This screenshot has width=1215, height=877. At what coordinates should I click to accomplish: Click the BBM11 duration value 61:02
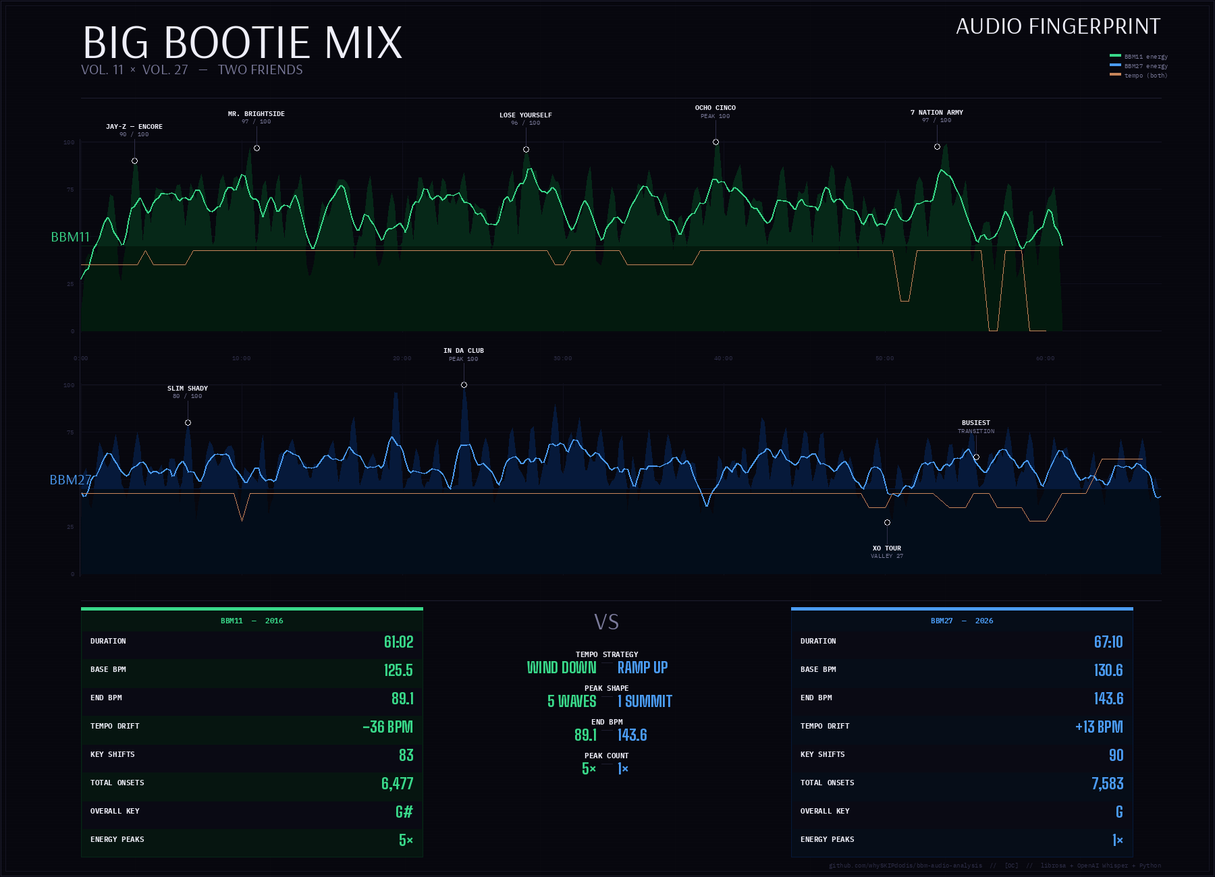tap(399, 642)
